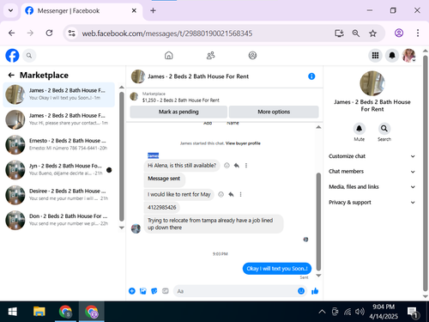Search in conversation with the magnifier icon
429x322 pixels.
point(384,129)
